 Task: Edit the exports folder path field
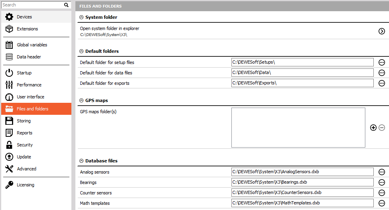click(x=302, y=83)
